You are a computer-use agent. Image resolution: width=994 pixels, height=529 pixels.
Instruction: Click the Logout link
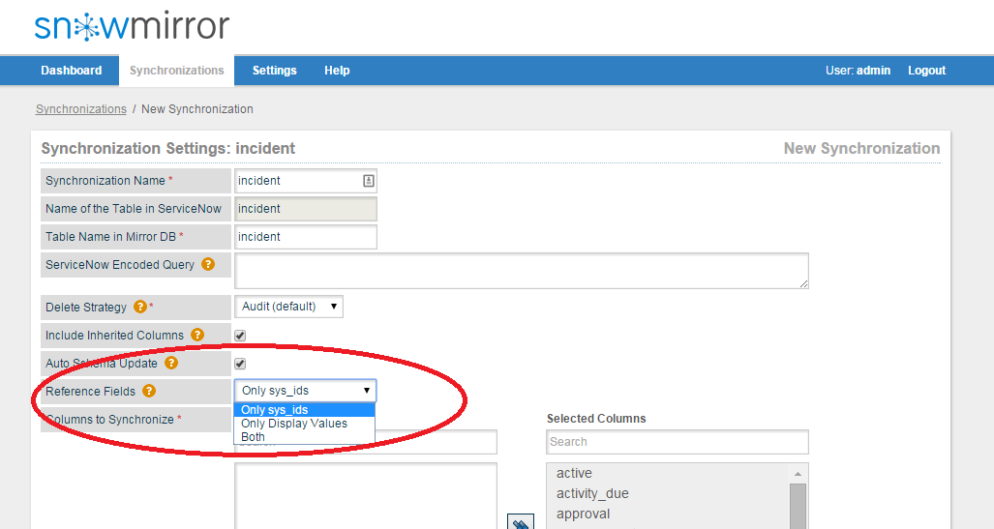click(x=927, y=71)
